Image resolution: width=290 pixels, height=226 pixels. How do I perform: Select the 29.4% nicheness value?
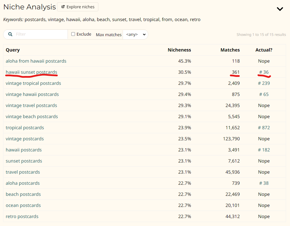[x=184, y=94]
